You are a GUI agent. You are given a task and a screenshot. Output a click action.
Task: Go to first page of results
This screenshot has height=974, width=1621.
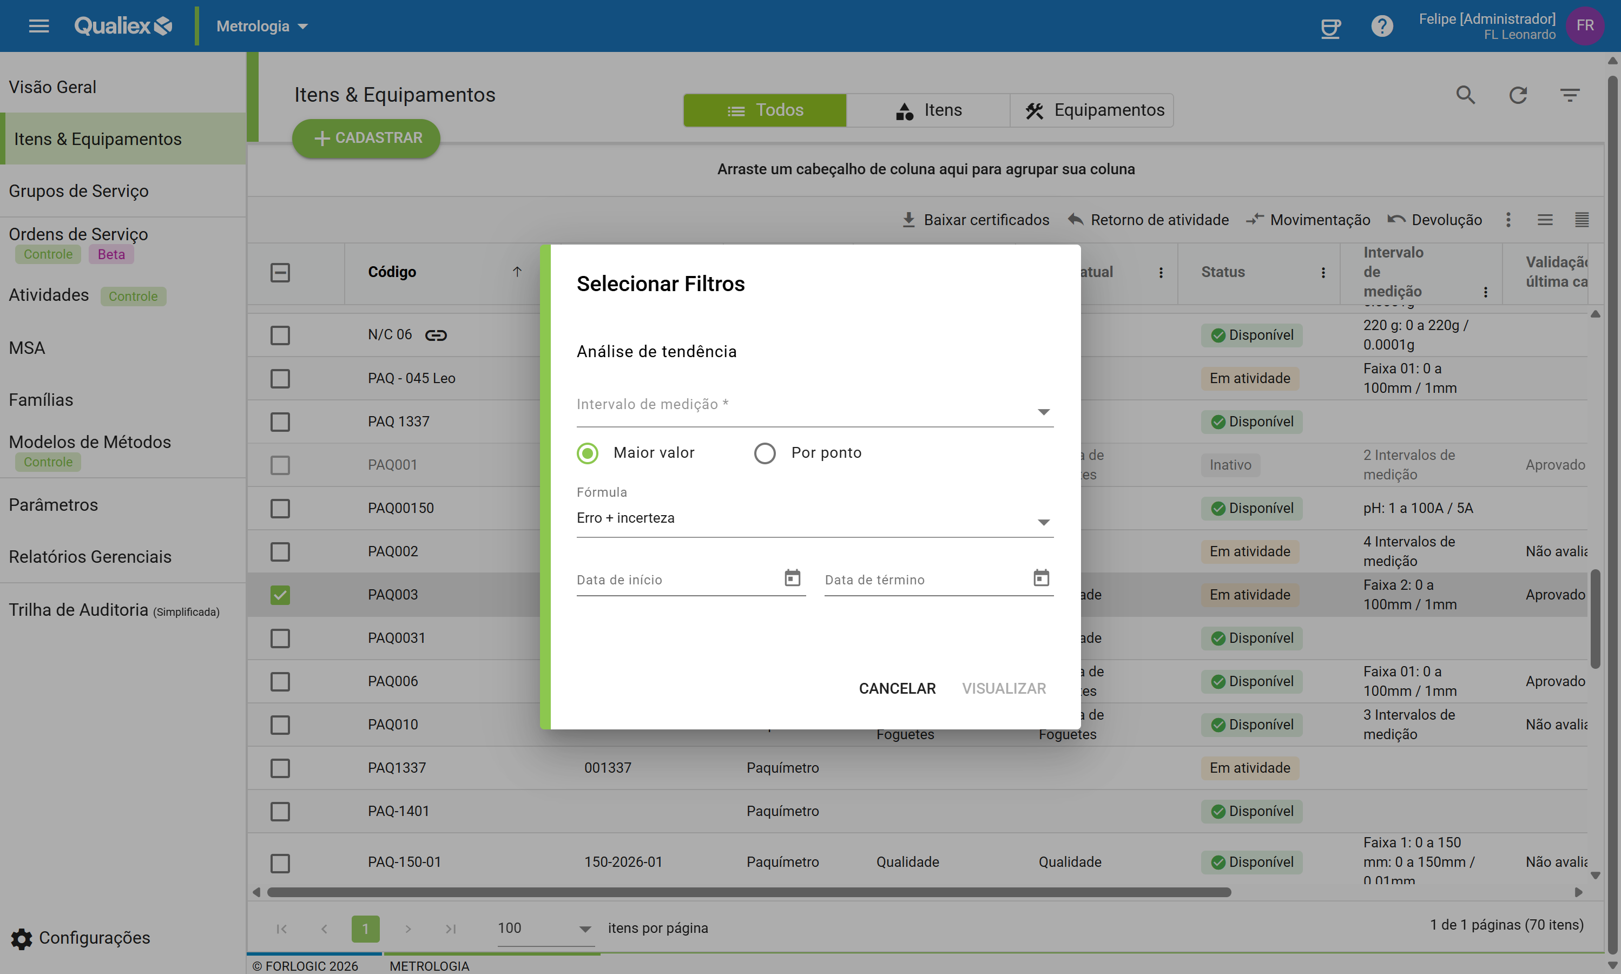pyautogui.click(x=281, y=929)
